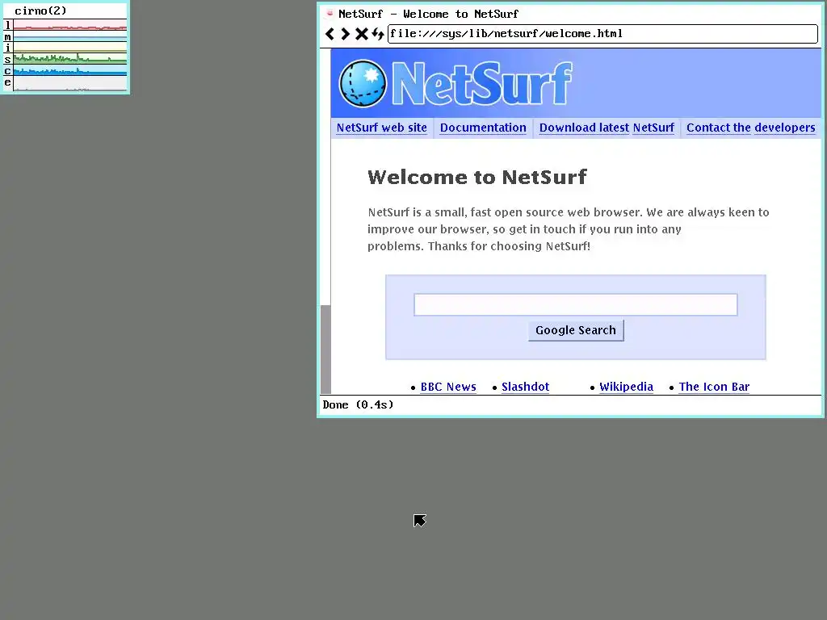
Task: Click the NetSurf globe logo
Action: click(x=363, y=83)
